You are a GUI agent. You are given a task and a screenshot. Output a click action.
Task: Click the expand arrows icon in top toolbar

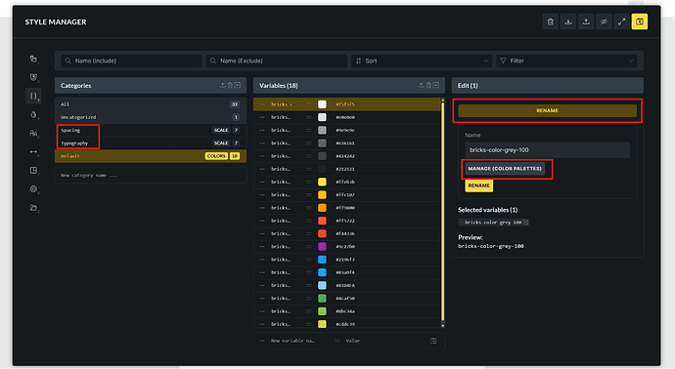(x=621, y=21)
